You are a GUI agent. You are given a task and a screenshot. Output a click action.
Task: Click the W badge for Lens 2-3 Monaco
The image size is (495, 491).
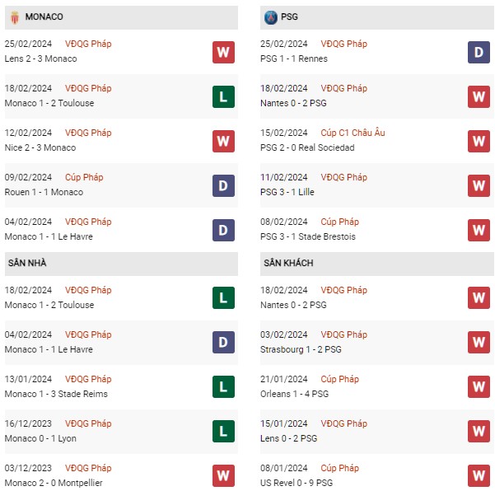pos(223,52)
